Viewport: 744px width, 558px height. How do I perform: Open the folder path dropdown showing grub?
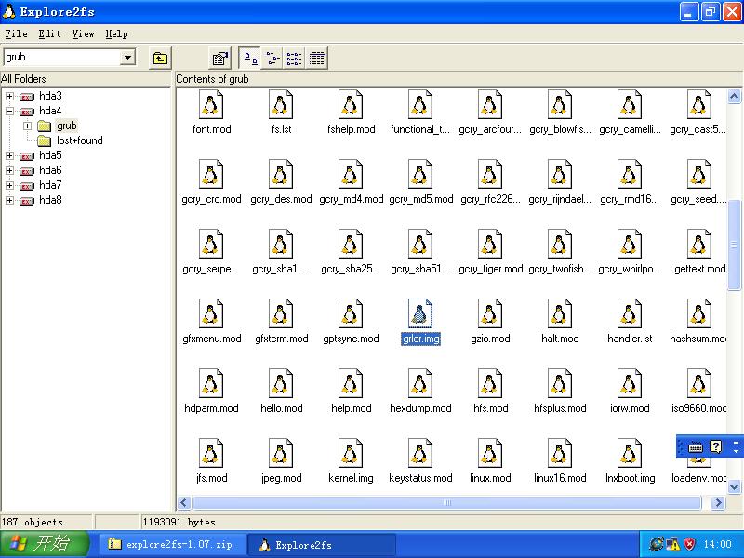point(127,58)
